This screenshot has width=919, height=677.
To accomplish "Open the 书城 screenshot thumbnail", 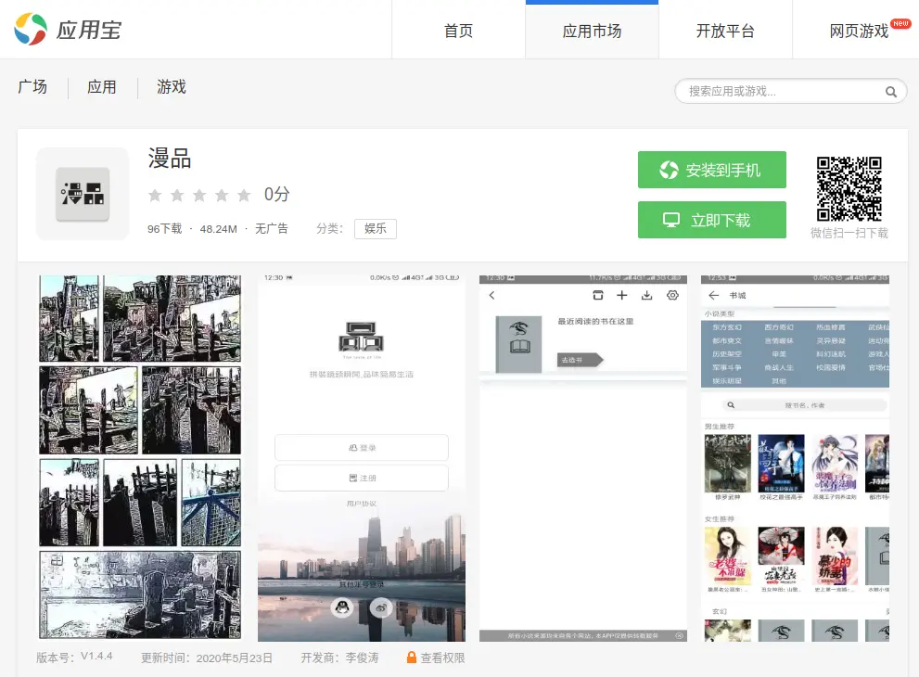I will coord(796,457).
